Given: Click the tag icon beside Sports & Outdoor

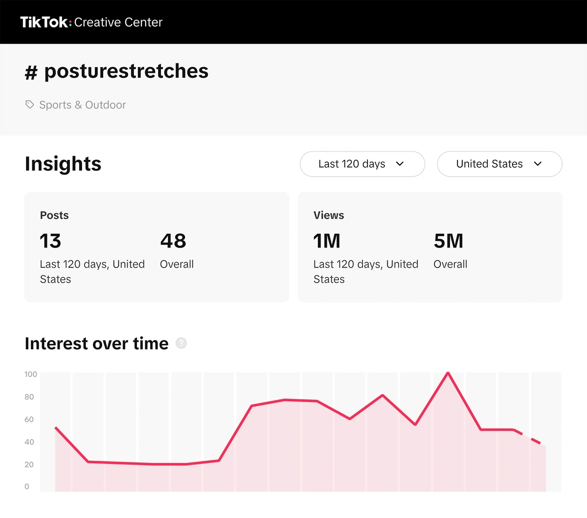Looking at the screenshot, I should 30,105.
